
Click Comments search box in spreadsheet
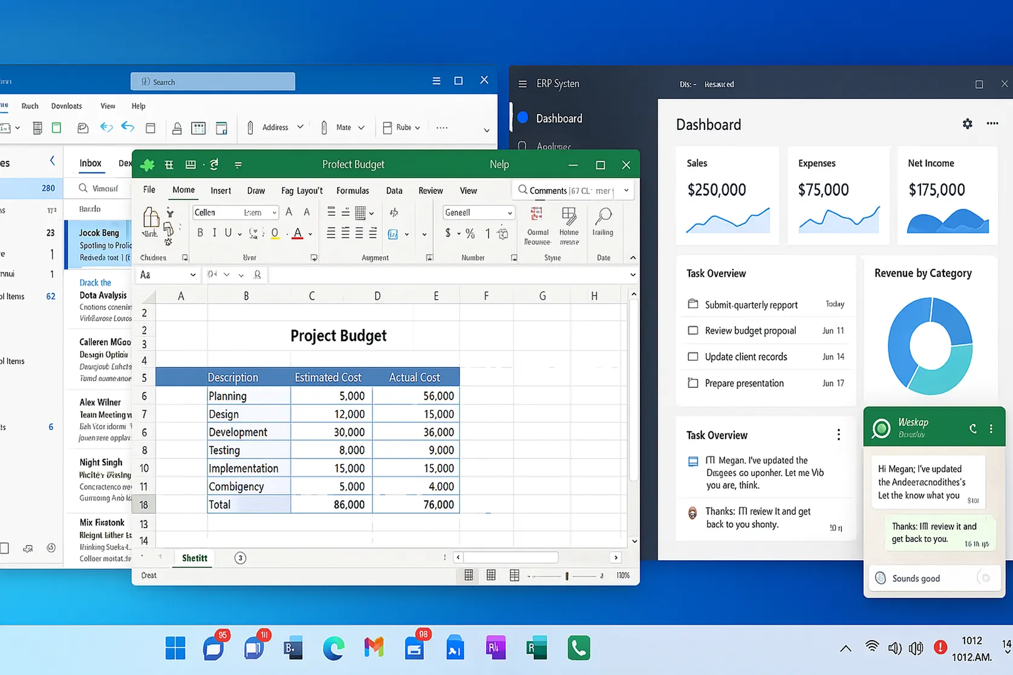click(x=573, y=190)
